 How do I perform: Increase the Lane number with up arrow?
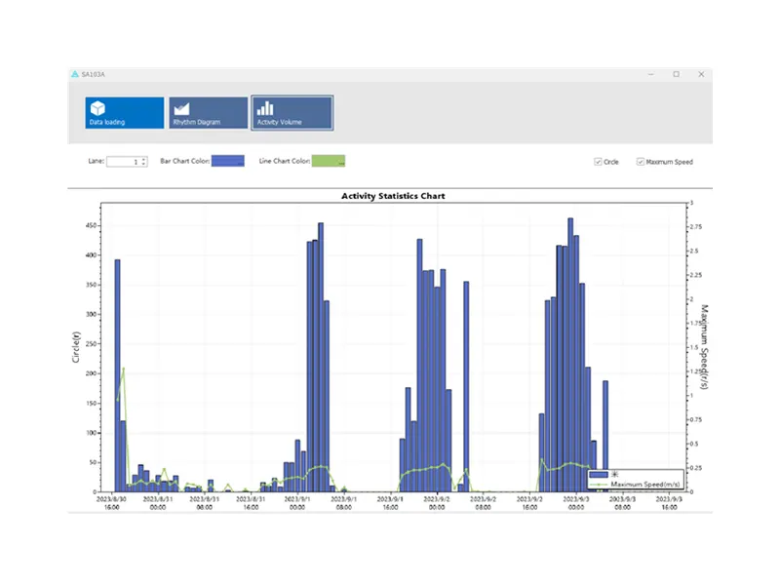click(x=143, y=159)
